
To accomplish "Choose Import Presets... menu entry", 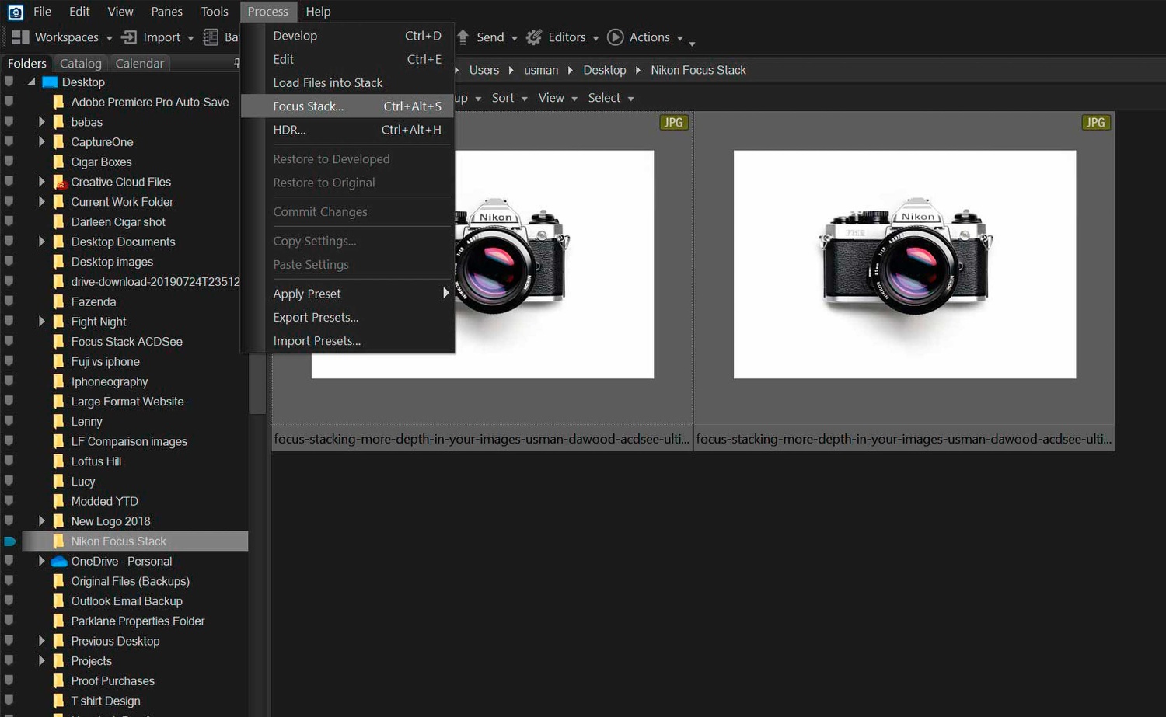I will (347, 340).
